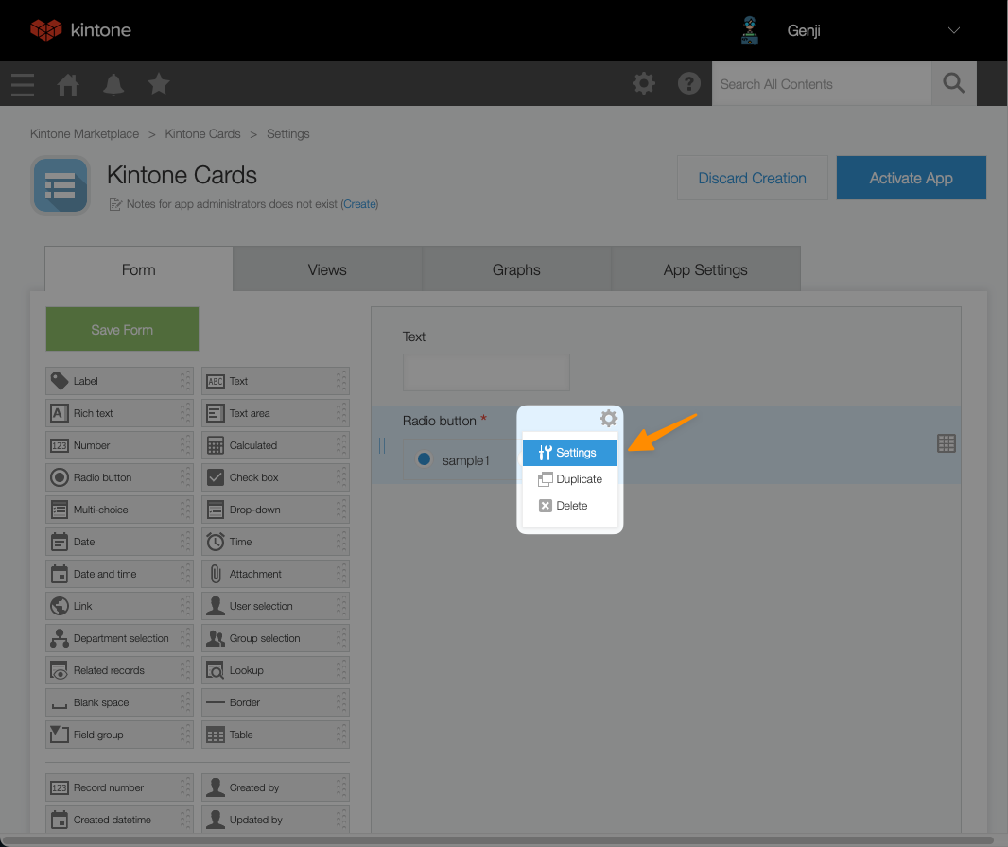Pick the Field group item
1008x847 pixels.
point(119,735)
